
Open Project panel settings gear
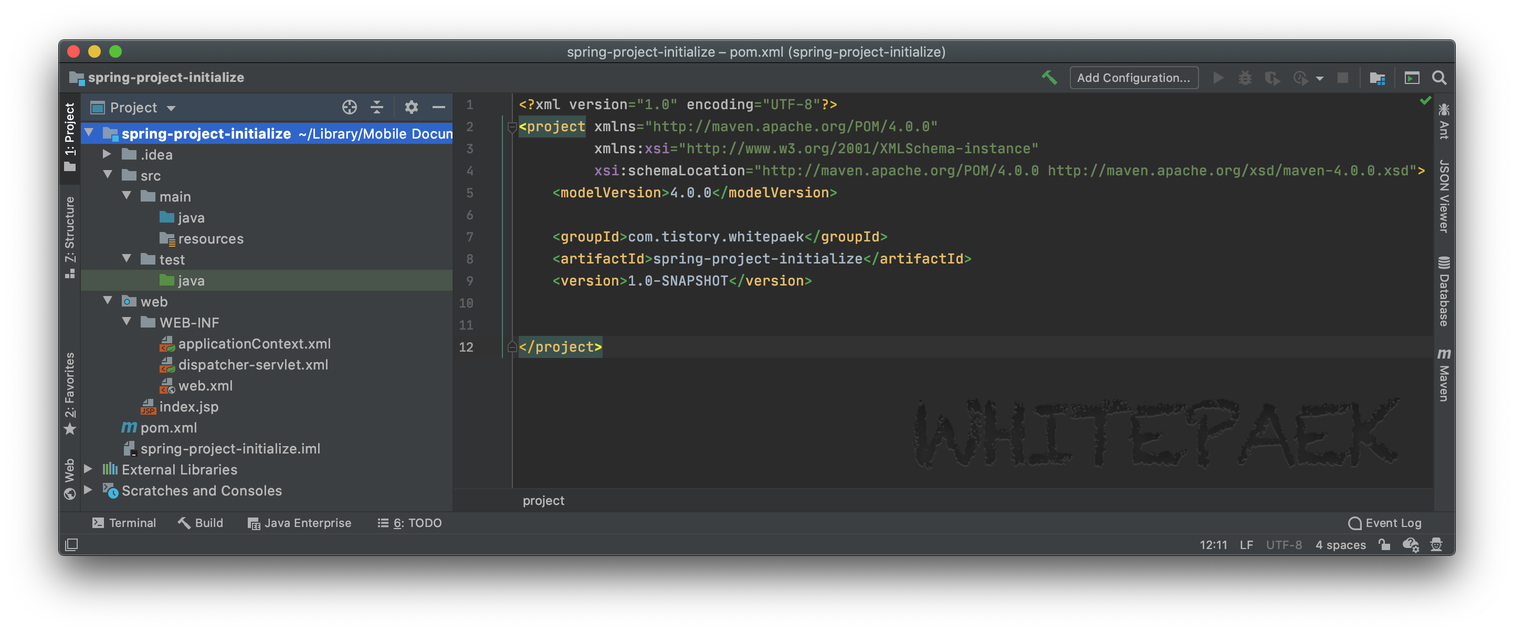click(x=411, y=107)
